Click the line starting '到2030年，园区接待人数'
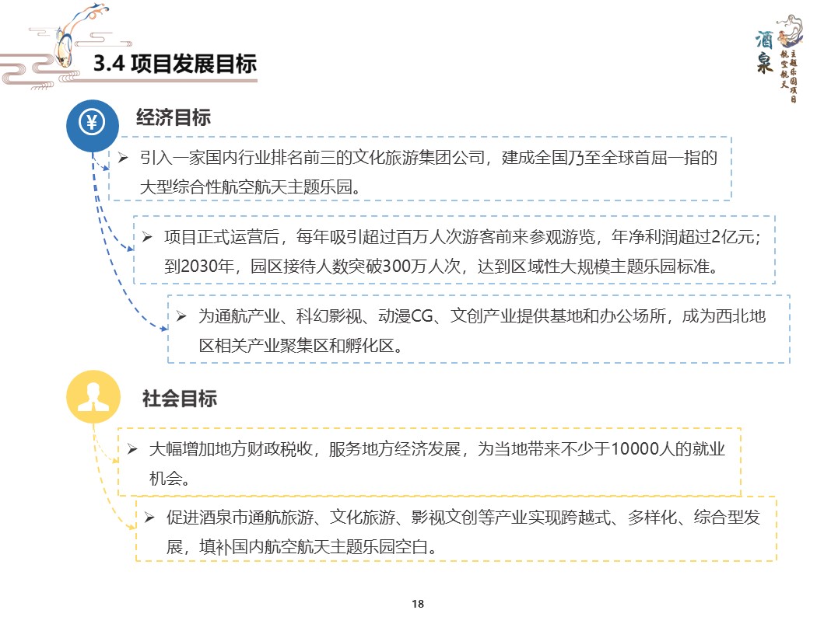This screenshot has height=617, width=838. pyautogui.click(x=442, y=266)
